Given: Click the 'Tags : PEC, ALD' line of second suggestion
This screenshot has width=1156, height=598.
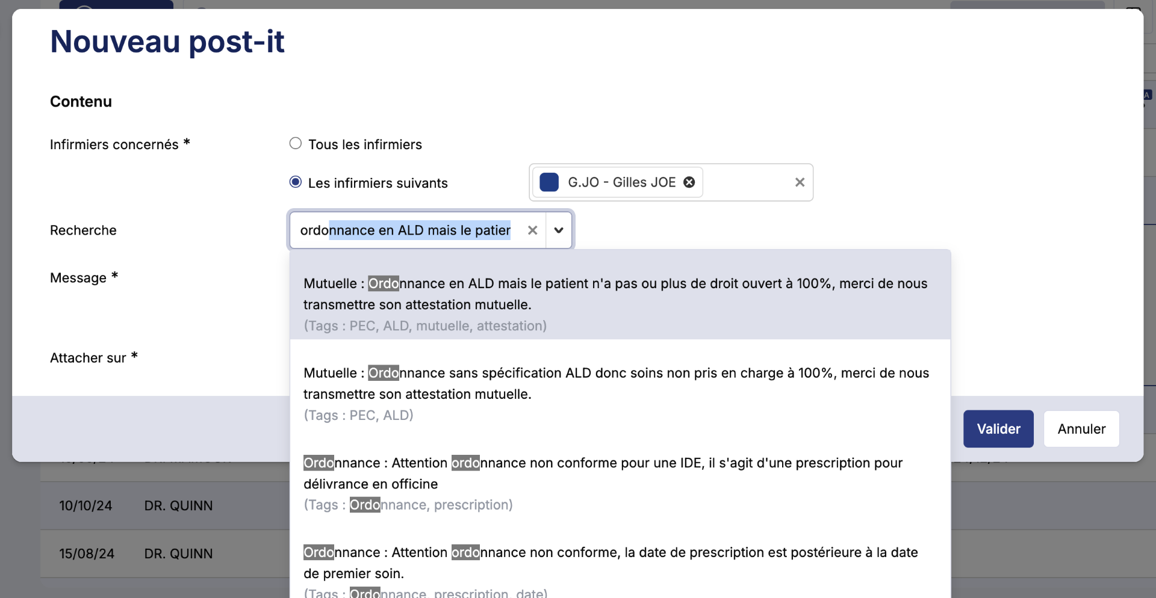Looking at the screenshot, I should pyautogui.click(x=358, y=415).
